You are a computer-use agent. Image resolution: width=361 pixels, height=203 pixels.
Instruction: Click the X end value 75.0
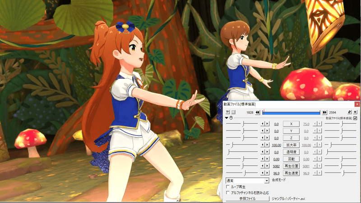(x=306, y=124)
